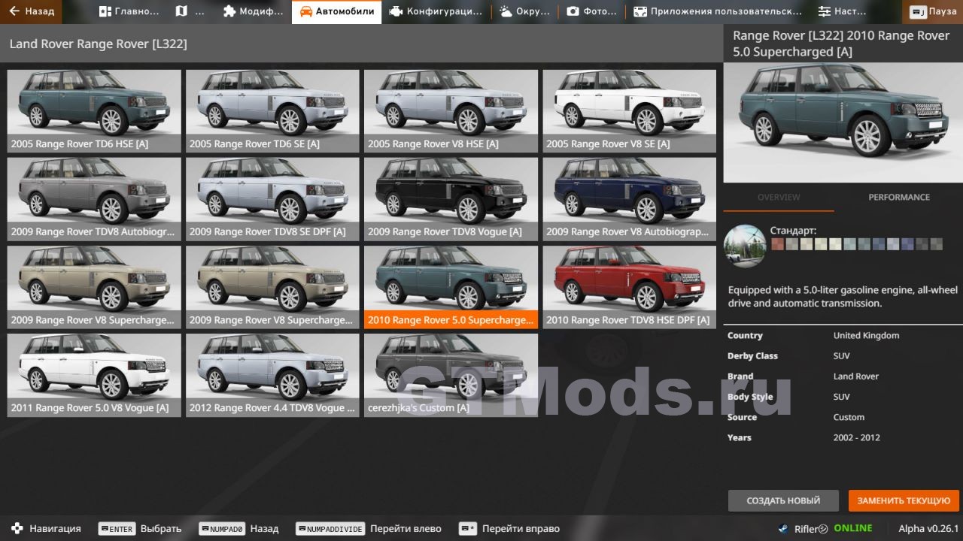
Task: Pick 2009 Range Rover TDV8 SE DPF tile
Action: click(x=272, y=198)
